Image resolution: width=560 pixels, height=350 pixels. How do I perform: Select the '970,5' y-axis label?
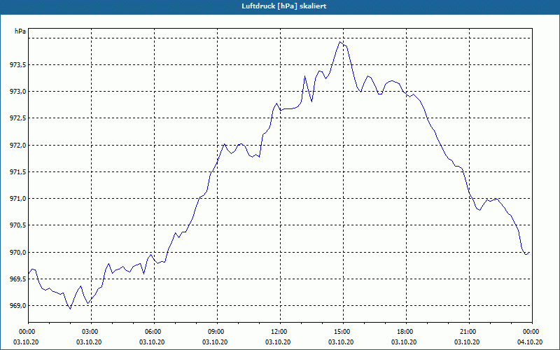point(17,225)
